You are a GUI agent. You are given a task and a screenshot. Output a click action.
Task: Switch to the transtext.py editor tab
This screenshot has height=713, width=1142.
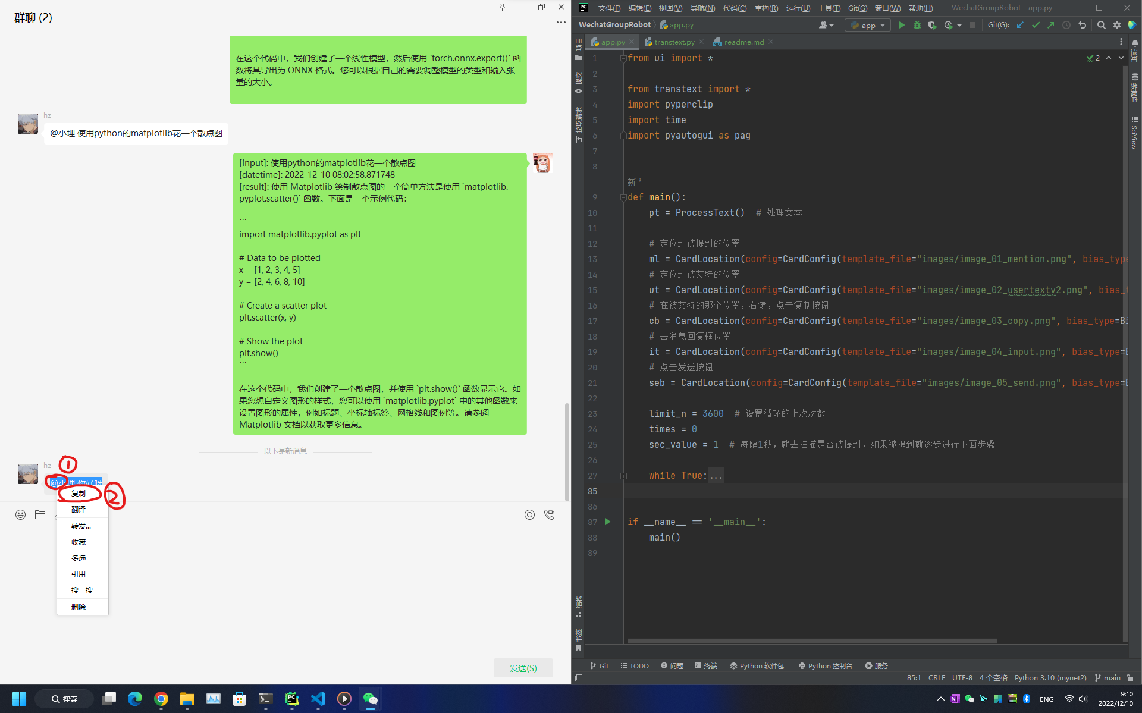[x=674, y=42]
